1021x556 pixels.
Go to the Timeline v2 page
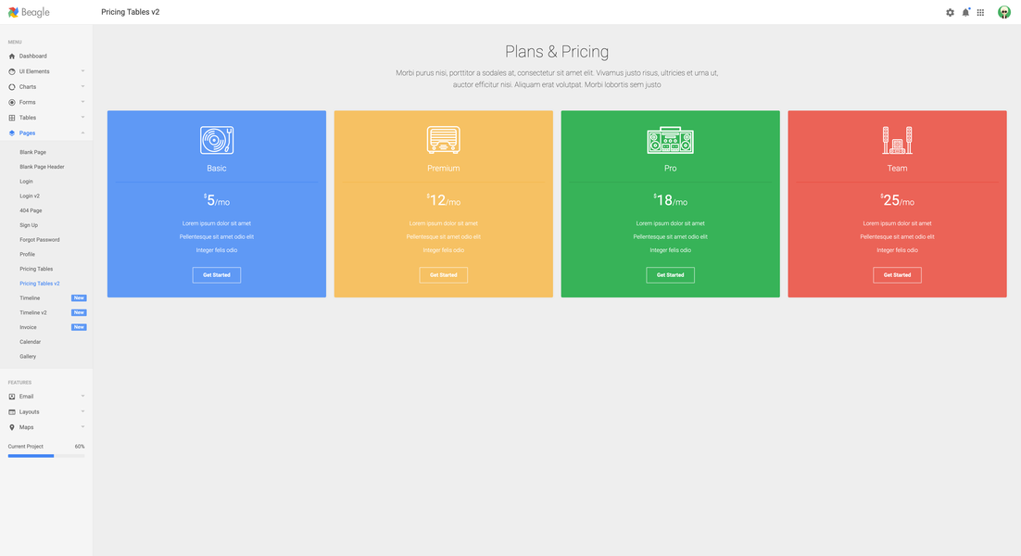tap(33, 313)
